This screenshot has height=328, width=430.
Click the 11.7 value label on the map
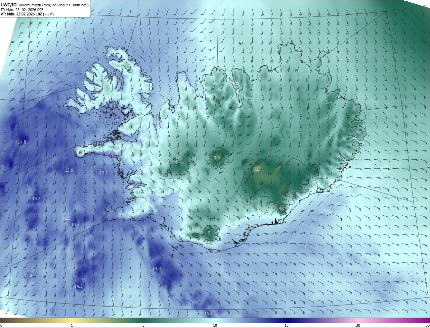387,285
